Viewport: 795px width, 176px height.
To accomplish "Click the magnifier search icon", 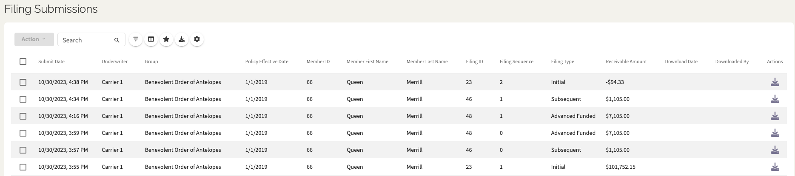I will tap(117, 40).
